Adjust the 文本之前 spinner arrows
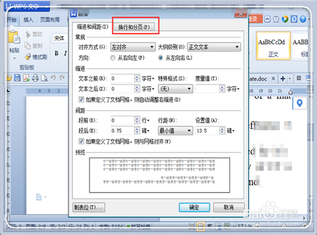The image size is (317, 235). tap(137, 79)
